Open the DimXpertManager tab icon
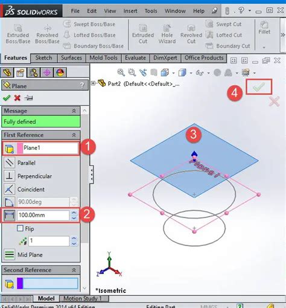The width and height of the screenshot is (286, 308). (x=46, y=72)
